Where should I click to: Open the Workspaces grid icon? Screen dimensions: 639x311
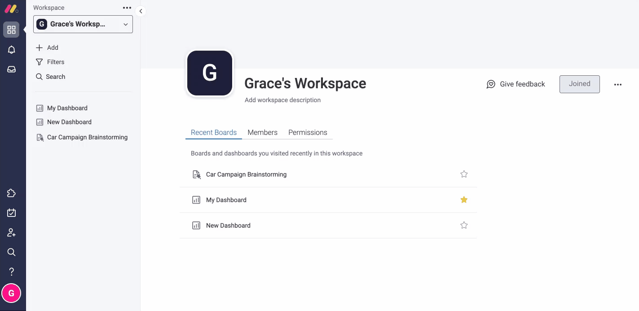tap(11, 30)
